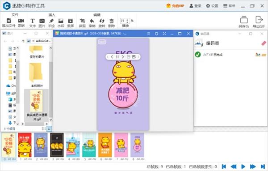The image size is (268, 171).
Task: Click the 登录 login button
Action: click(195, 6)
